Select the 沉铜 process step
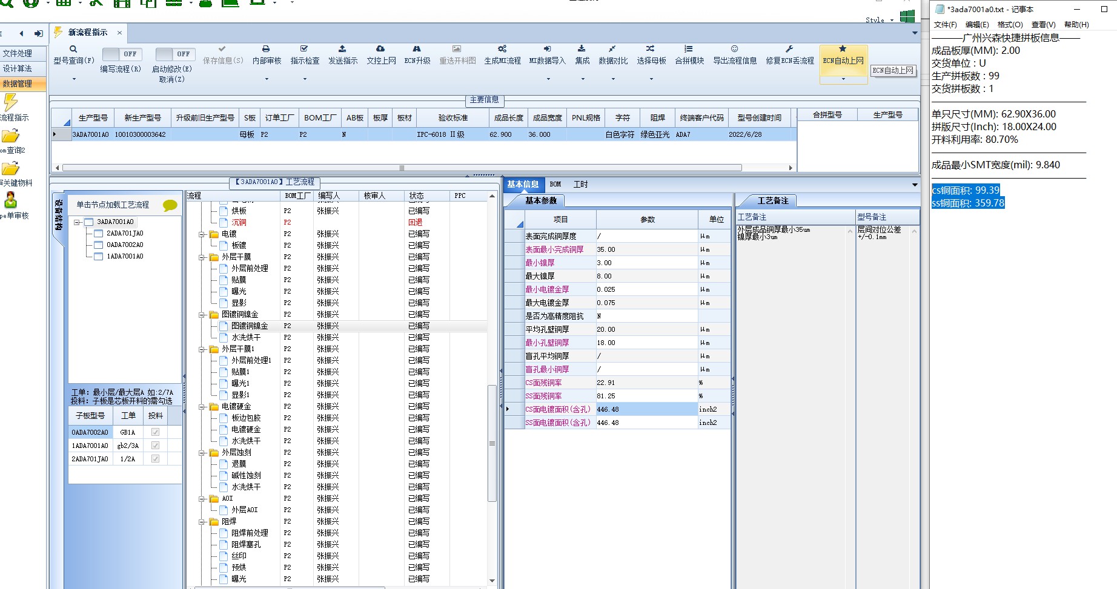 pos(239,223)
